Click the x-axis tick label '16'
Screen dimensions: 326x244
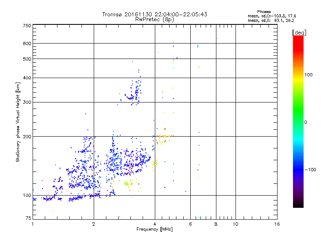pyautogui.click(x=277, y=224)
